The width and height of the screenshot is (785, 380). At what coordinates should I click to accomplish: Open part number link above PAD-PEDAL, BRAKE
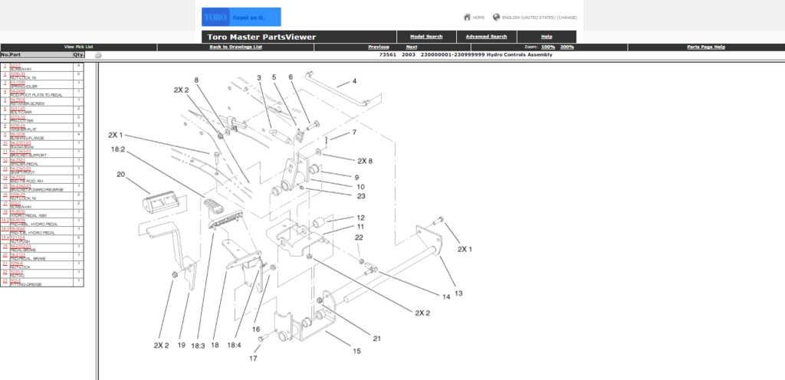coord(18,255)
